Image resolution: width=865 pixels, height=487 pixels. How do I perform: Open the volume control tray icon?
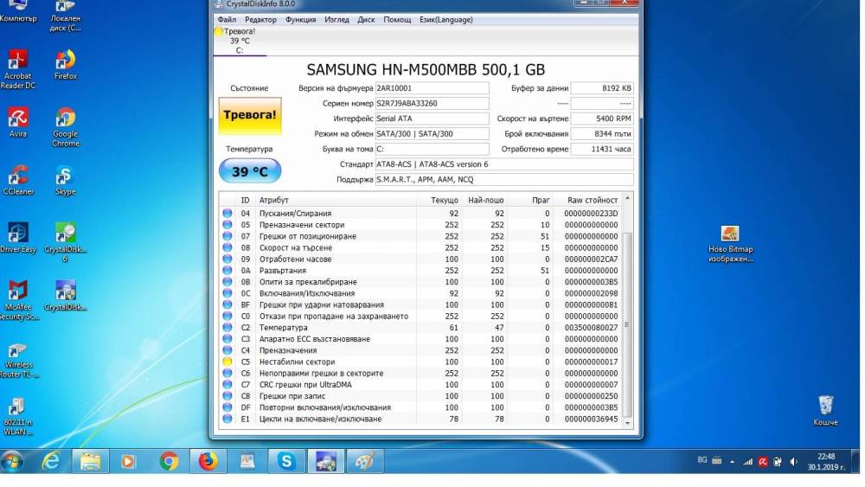tap(794, 462)
